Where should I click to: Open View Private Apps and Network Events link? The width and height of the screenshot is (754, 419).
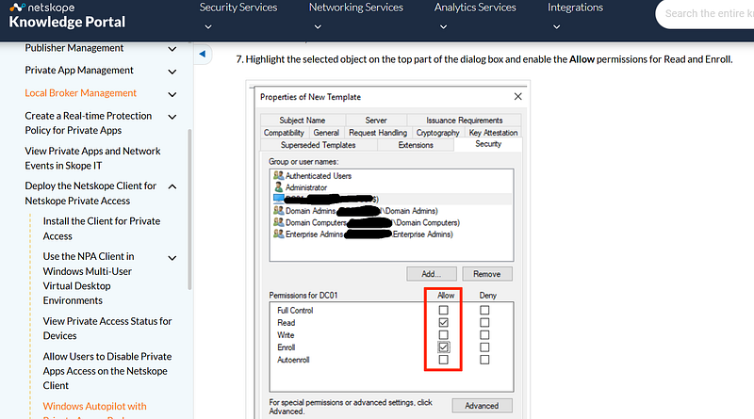[92, 158]
